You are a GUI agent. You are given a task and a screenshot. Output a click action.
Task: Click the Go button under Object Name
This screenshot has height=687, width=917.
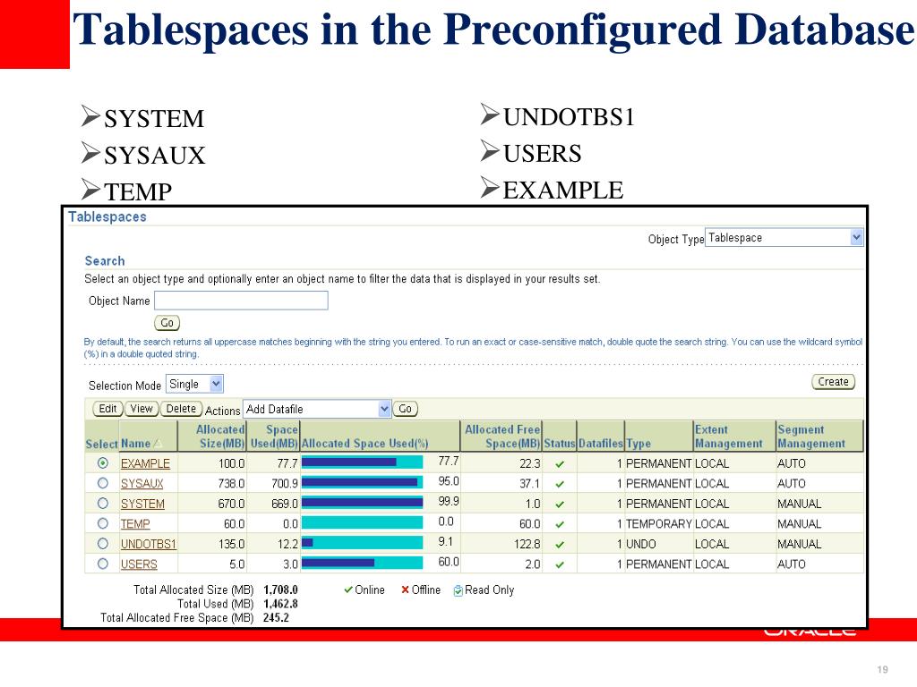tap(167, 322)
